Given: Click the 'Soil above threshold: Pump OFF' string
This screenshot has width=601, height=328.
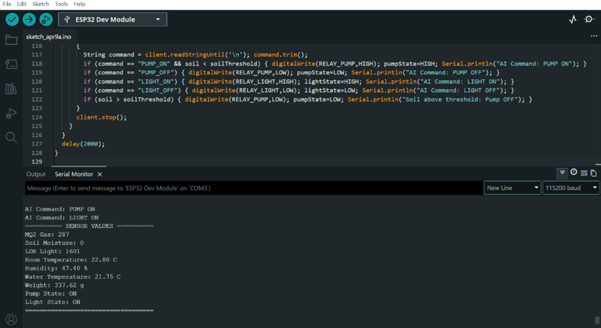Looking at the screenshot, I should point(461,99).
